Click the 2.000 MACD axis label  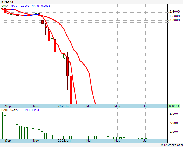pyautogui.click(x=174, y=123)
